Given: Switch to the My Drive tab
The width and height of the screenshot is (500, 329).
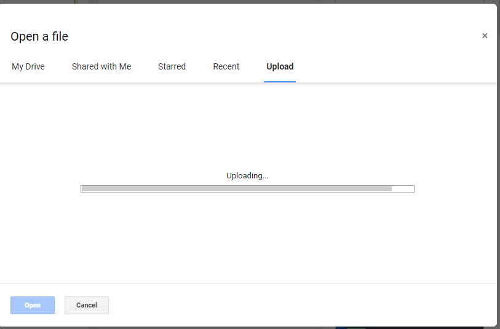Looking at the screenshot, I should pyautogui.click(x=28, y=66).
